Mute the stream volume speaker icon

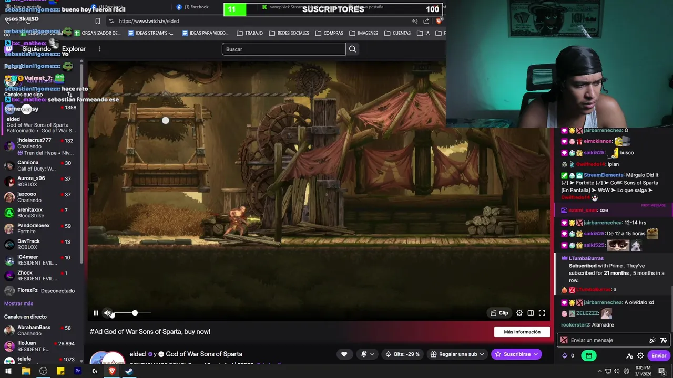click(x=108, y=313)
